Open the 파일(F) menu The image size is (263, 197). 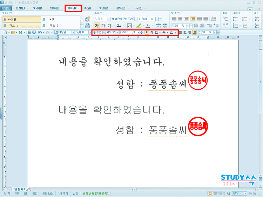coord(6,8)
